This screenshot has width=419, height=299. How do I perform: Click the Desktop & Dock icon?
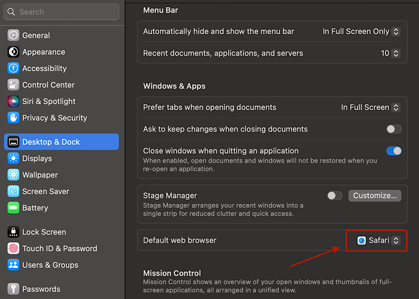13,142
